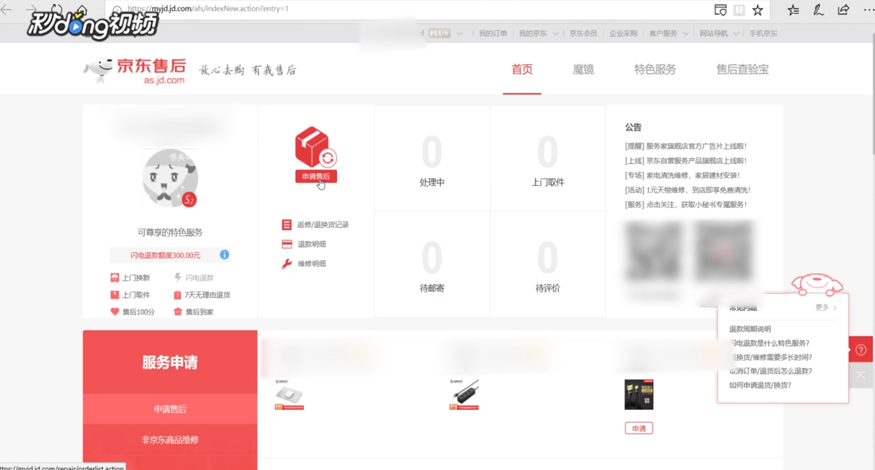The height and width of the screenshot is (470, 875).
Task: Click the share page icon
Action: pyautogui.click(x=843, y=10)
